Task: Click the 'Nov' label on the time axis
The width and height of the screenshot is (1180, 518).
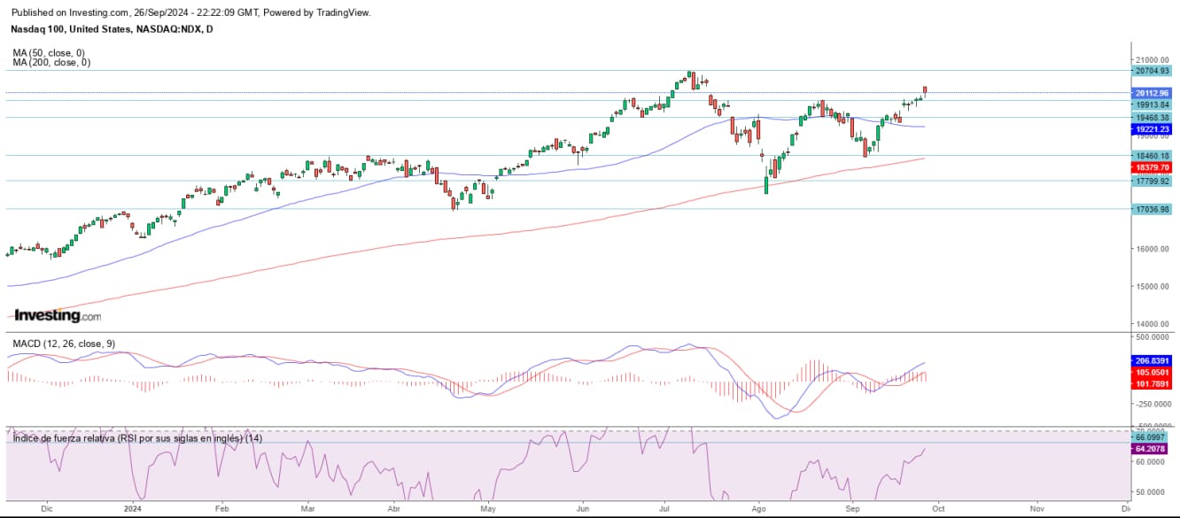Action: (x=1036, y=509)
